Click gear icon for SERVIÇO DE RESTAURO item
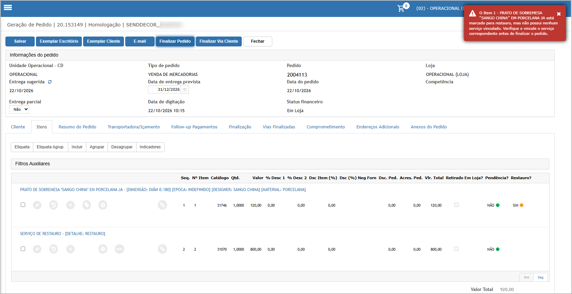572x294 pixels. point(103,249)
